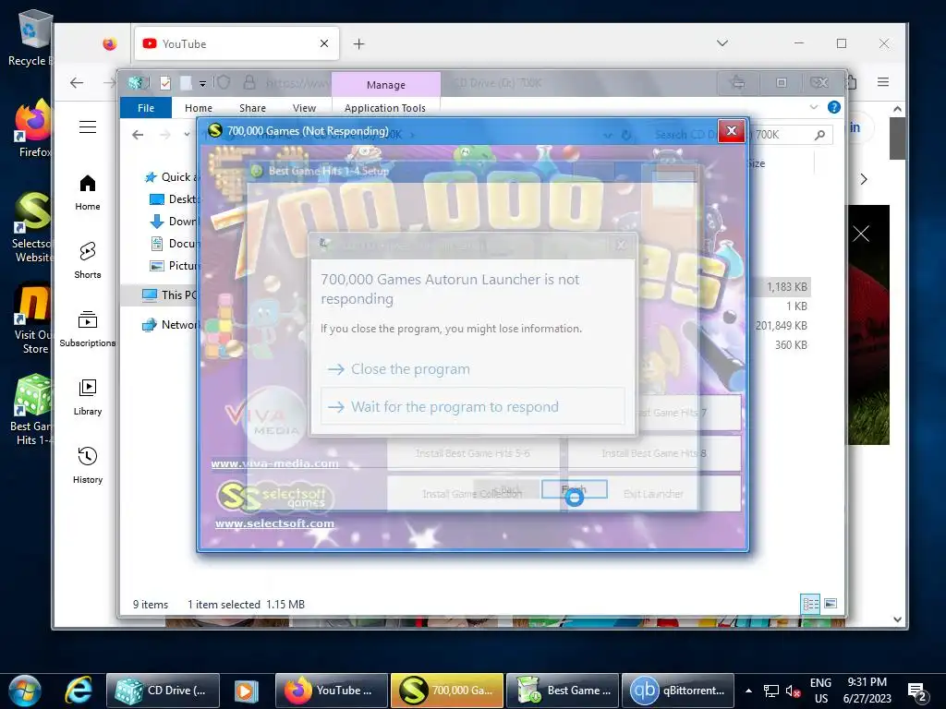This screenshot has width=946, height=709.
Task: Go back in File Explorer
Action: 138,135
